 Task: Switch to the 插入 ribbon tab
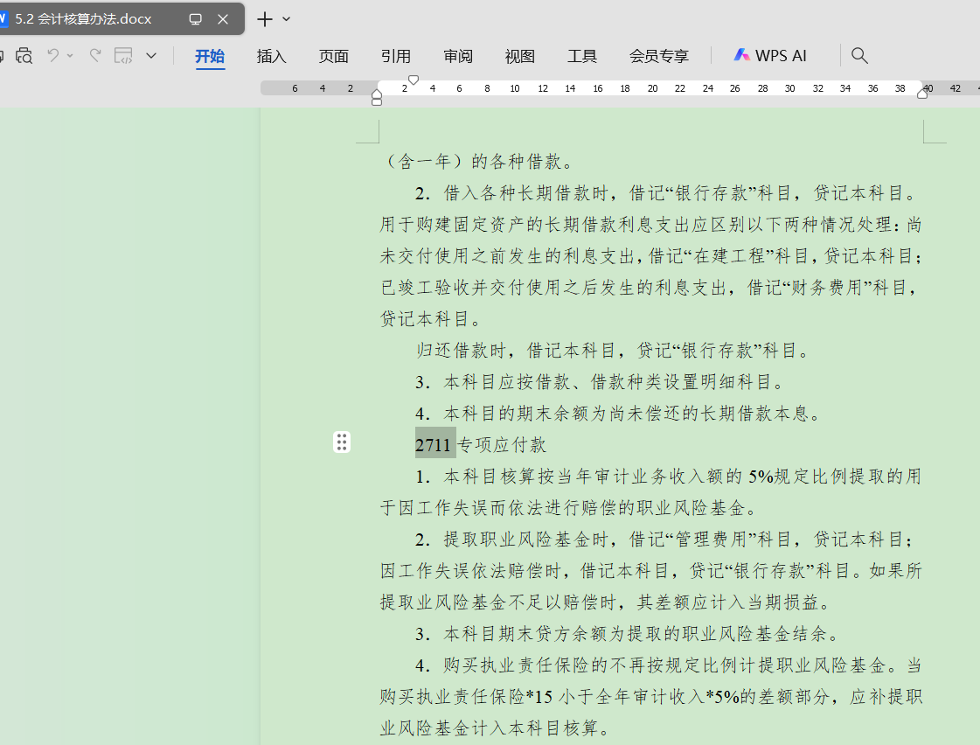[271, 56]
